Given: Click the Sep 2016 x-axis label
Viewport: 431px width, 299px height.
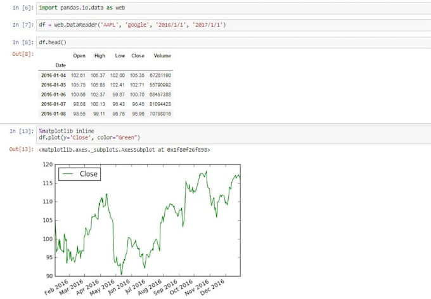Looking at the screenshot, I should click(x=165, y=288).
